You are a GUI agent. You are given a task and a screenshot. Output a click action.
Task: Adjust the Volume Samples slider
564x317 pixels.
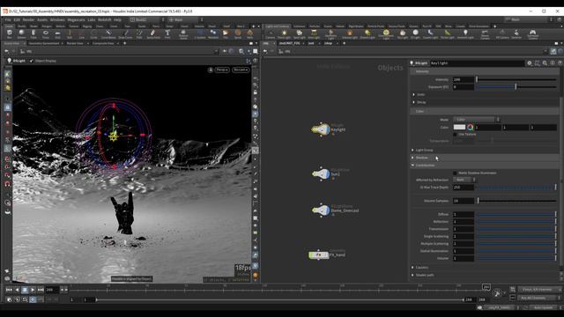pos(516,201)
